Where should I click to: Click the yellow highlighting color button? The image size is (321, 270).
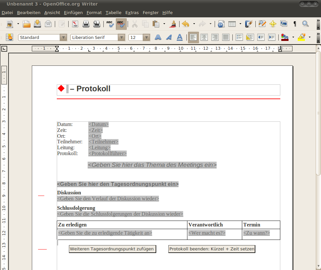[301, 37]
